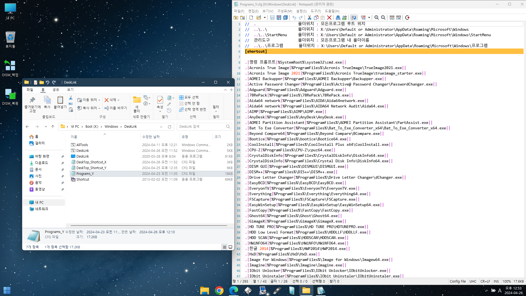The image size is (526, 296).
Task: Click the Zoom Out magnifier in Notepad2
Action: pyautogui.click(x=383, y=18)
